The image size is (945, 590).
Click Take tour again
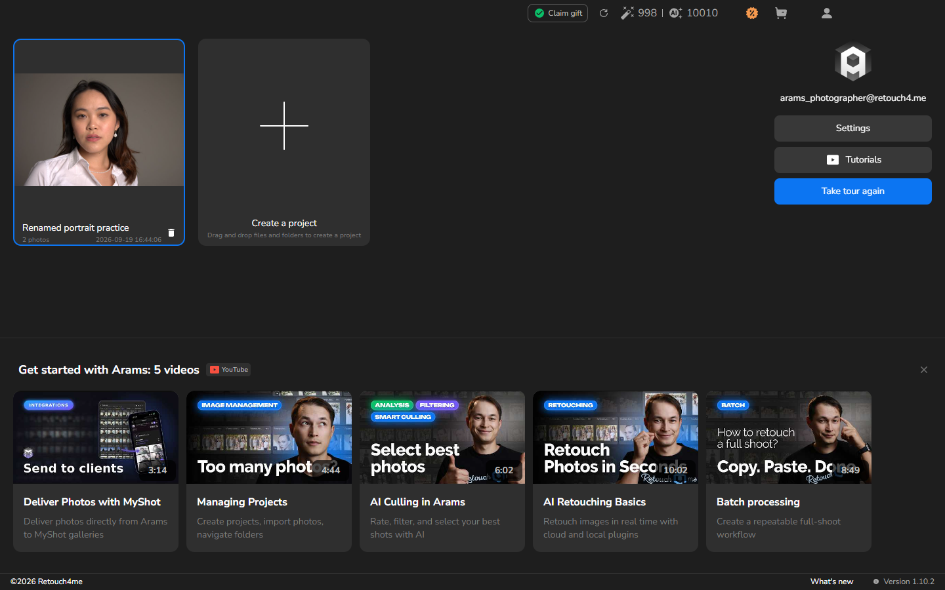coord(853,191)
